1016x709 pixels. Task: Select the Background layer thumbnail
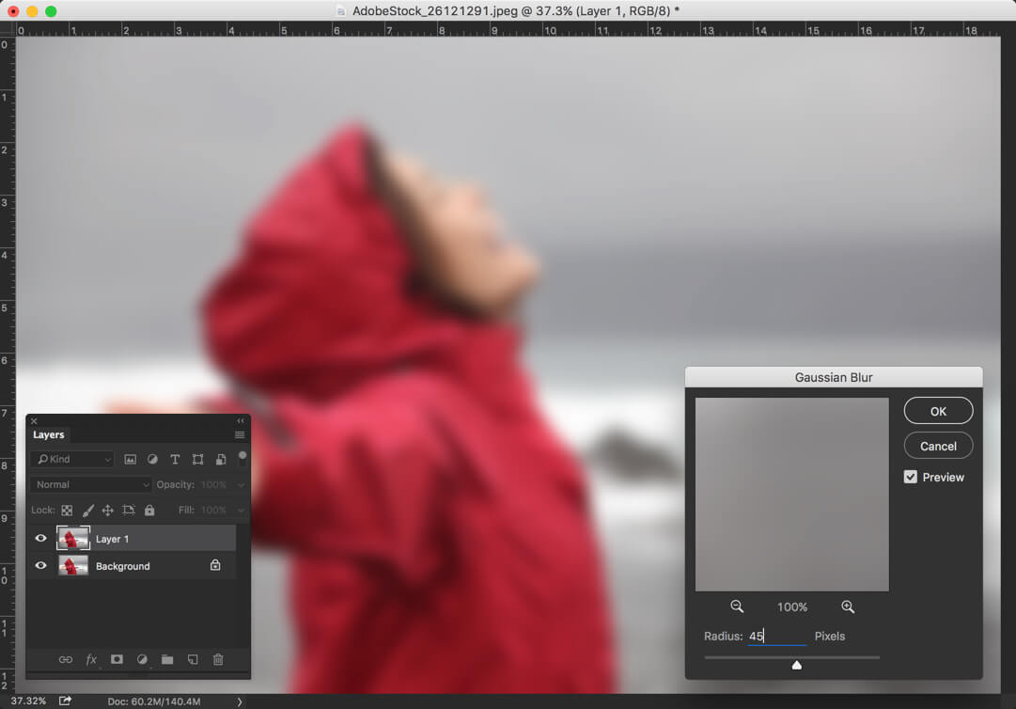(x=73, y=566)
